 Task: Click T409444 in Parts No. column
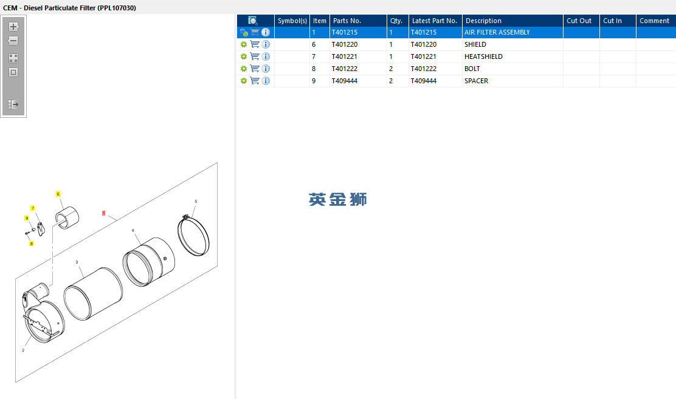pyautogui.click(x=345, y=81)
